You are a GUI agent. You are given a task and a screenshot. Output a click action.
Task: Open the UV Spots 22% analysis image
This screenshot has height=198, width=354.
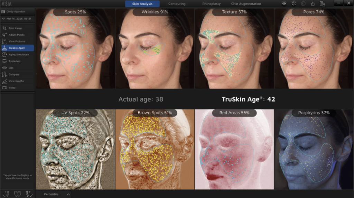click(75, 149)
